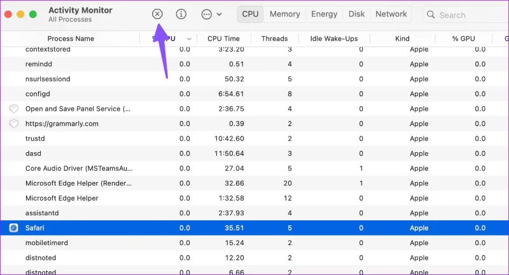Click thread count 12 for Microsoft Edge Helper
509x275 pixels.
[288, 199]
